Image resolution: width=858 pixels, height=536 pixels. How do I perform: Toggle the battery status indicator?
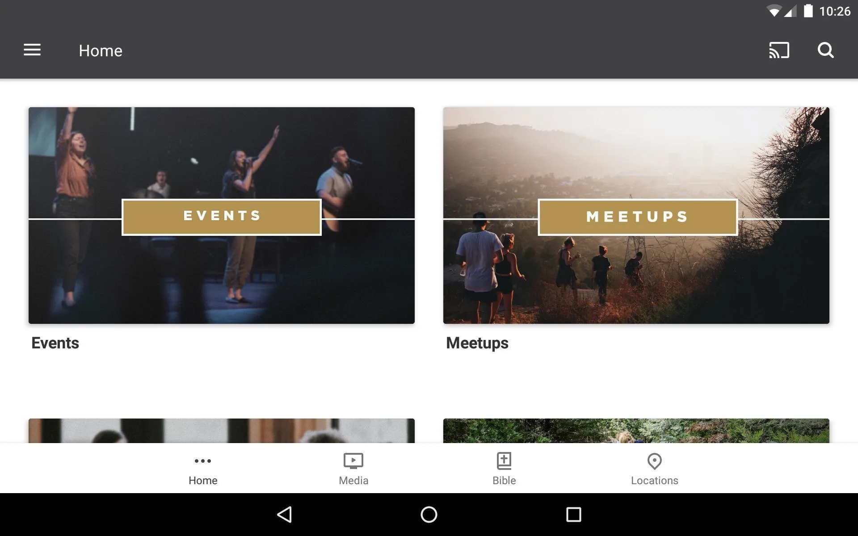808,11
